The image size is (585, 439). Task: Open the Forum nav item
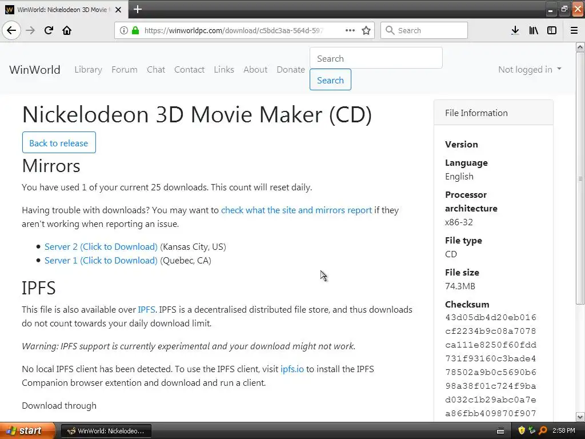coord(125,69)
